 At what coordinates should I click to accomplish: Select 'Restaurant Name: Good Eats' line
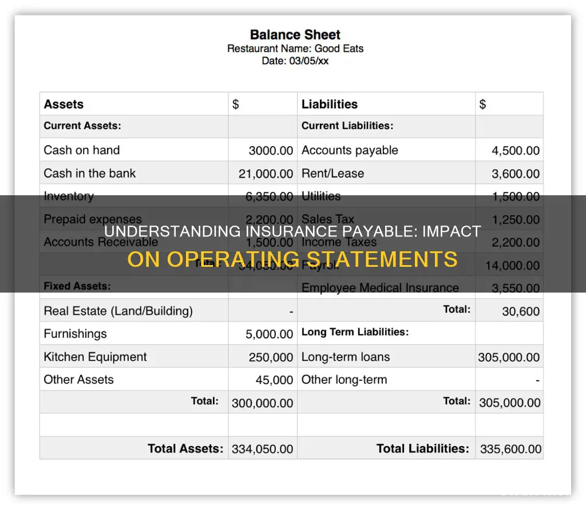[x=295, y=49]
